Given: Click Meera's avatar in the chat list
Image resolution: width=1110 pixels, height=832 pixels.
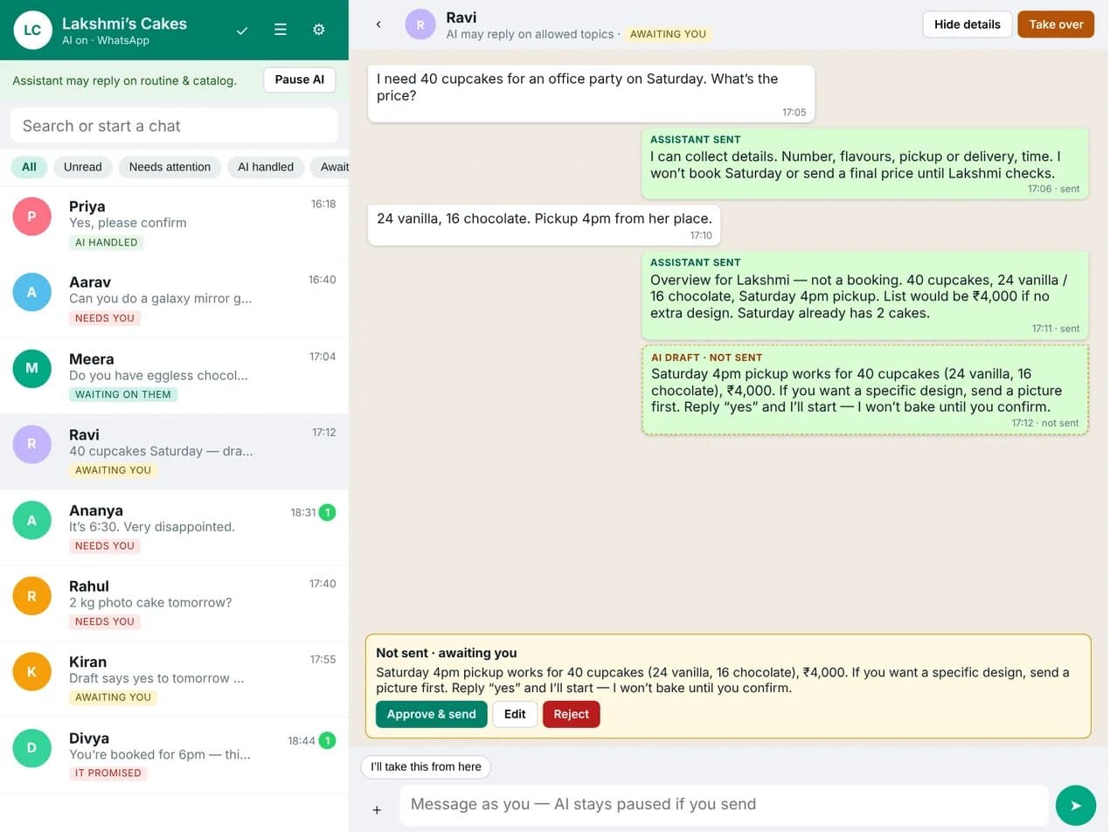Looking at the screenshot, I should 32,368.
